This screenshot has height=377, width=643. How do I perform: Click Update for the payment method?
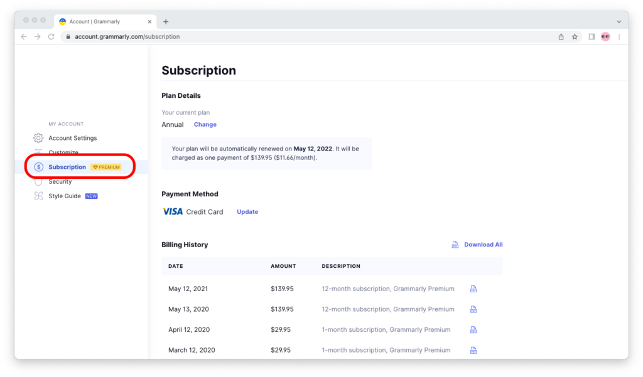[247, 212]
